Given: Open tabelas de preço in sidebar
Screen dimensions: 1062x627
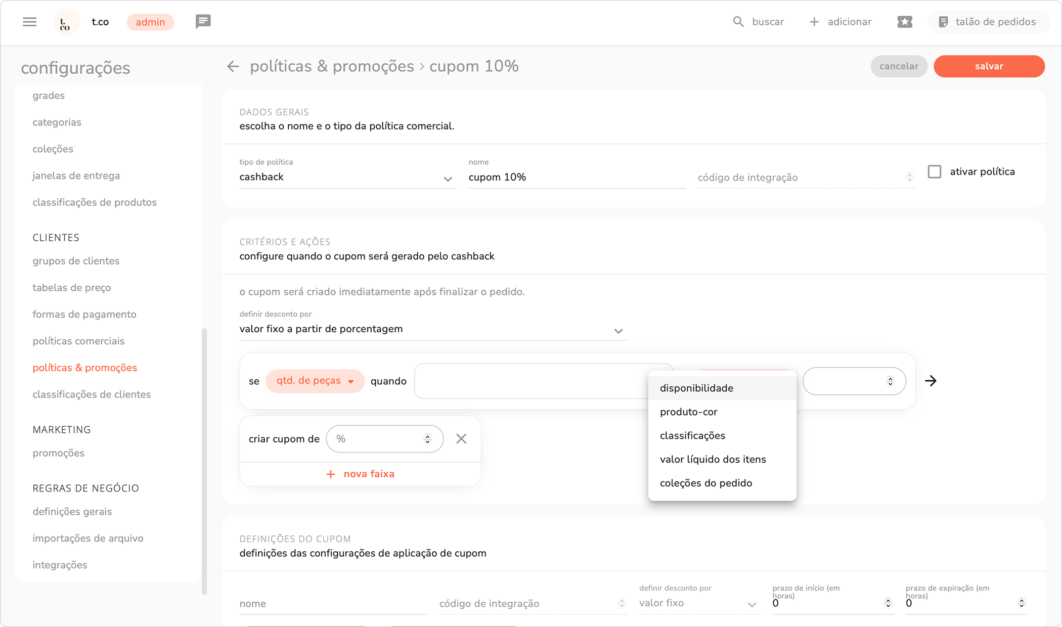Looking at the screenshot, I should click(x=72, y=288).
